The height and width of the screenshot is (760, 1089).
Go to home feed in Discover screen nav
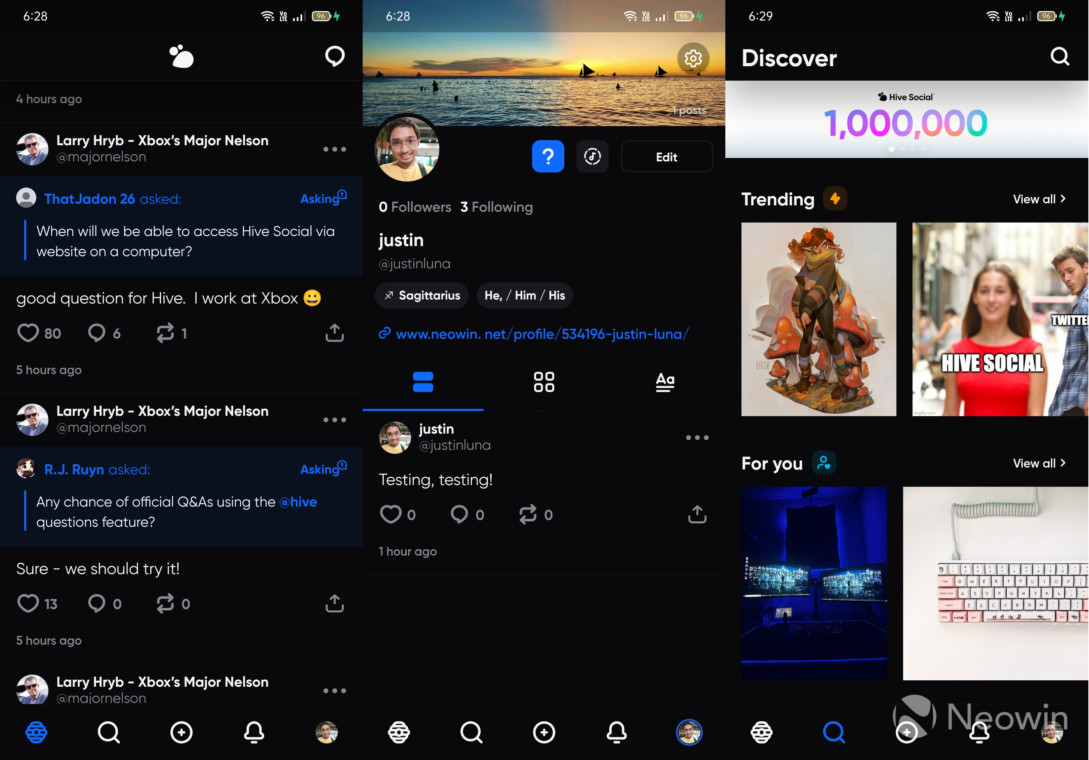(x=762, y=732)
